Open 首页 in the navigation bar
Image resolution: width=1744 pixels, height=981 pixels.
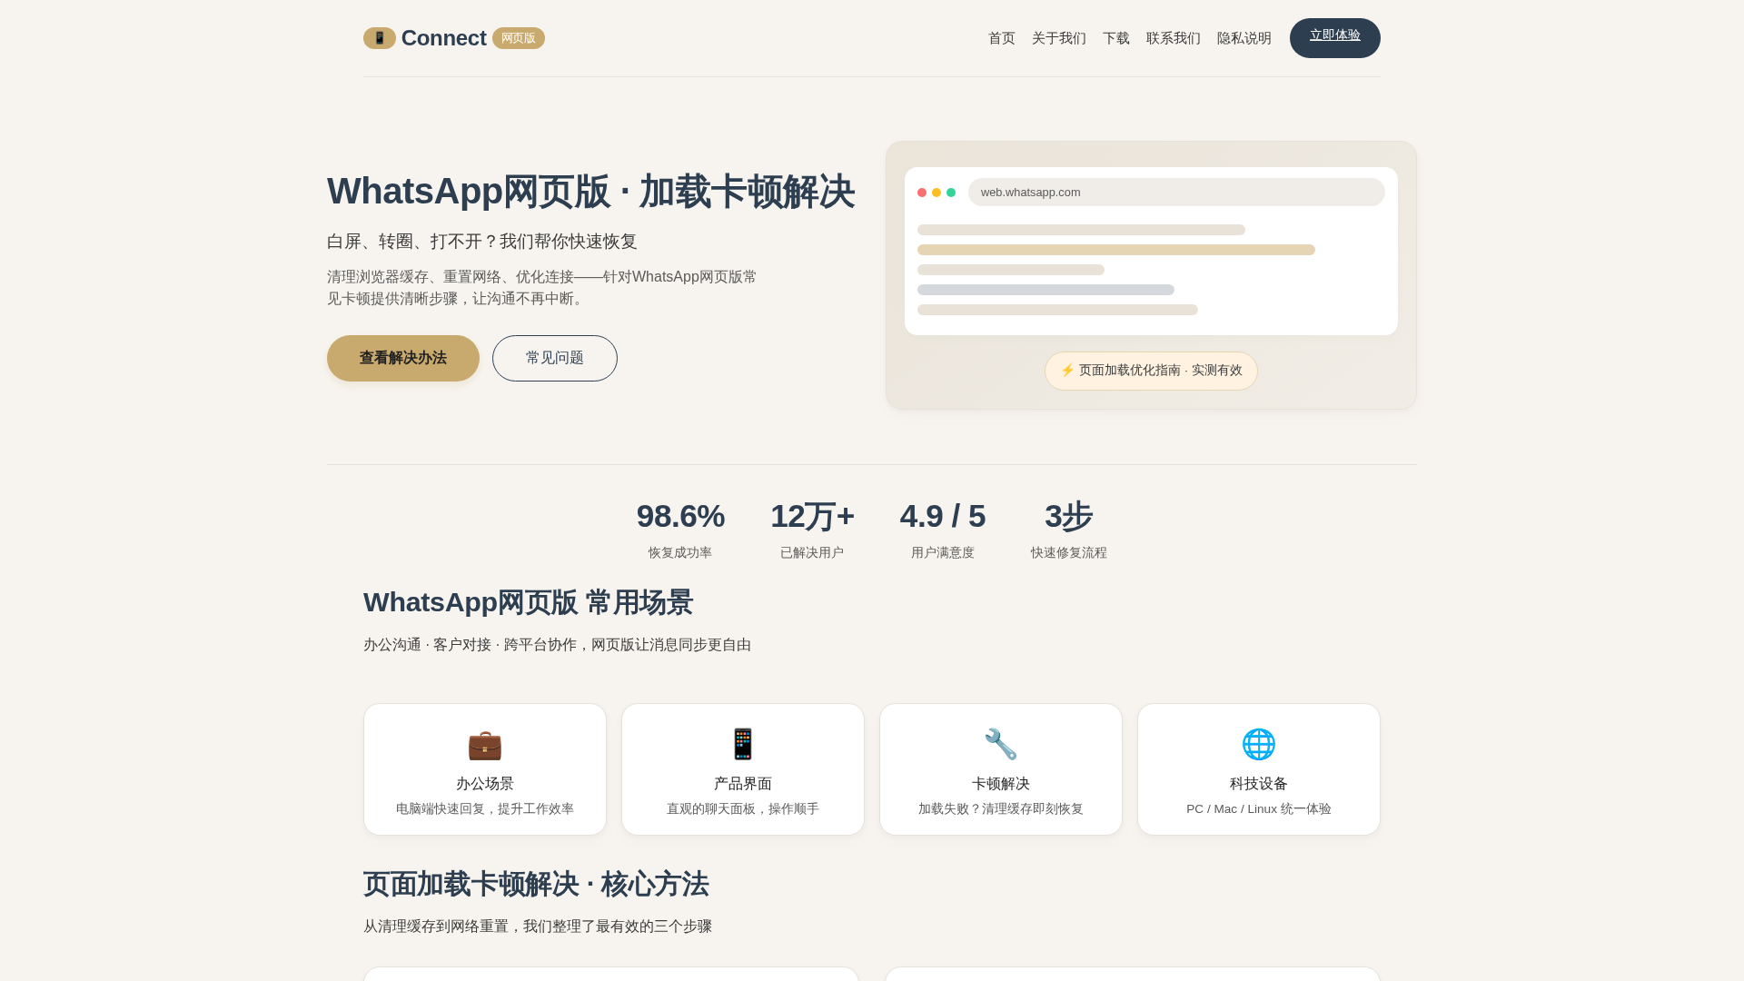click(x=1002, y=38)
